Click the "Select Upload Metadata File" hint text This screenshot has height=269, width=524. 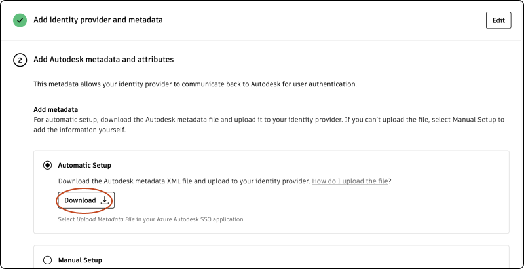(151, 219)
